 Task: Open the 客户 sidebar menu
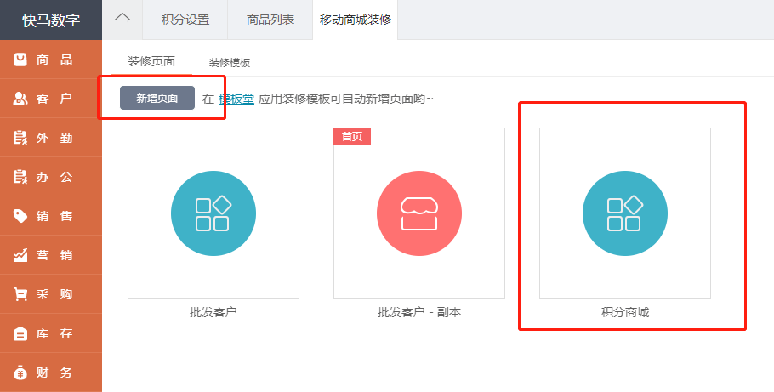click(x=51, y=99)
